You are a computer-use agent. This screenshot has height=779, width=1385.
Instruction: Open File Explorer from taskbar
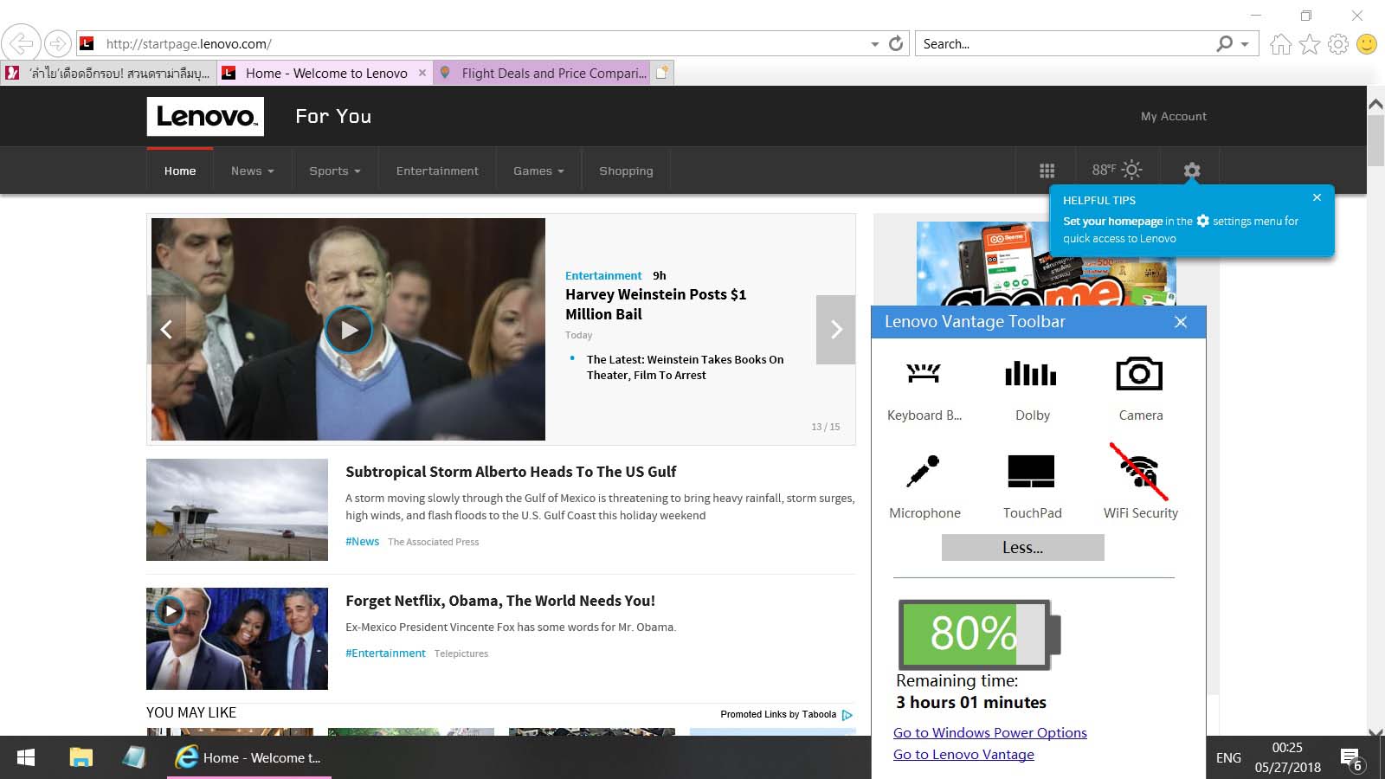81,757
